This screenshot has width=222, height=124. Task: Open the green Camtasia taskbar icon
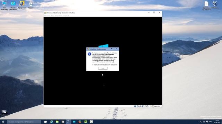[86, 122]
